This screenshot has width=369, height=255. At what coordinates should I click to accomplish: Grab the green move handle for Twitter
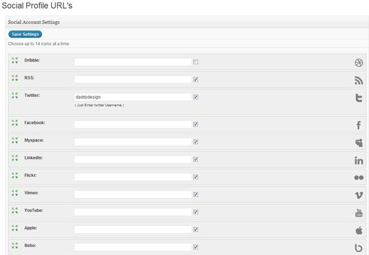pos(15,95)
